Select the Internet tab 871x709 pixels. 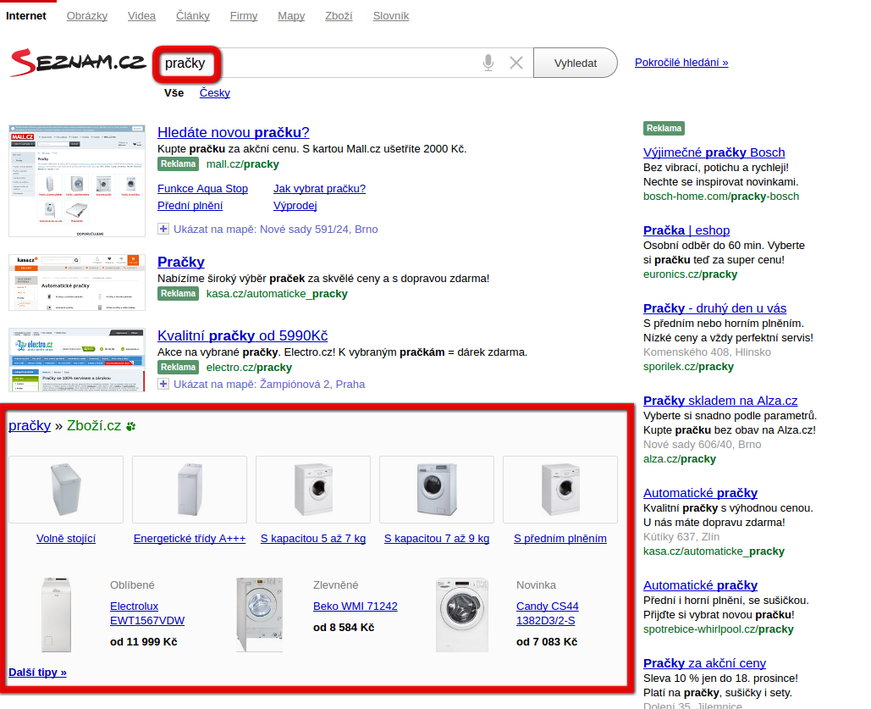click(x=26, y=16)
